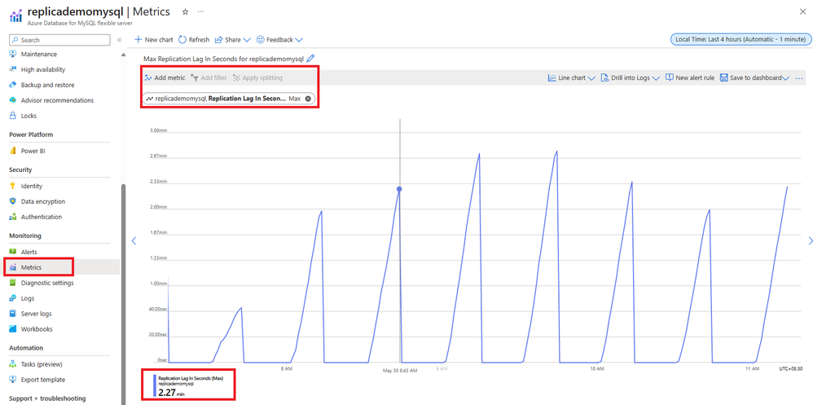Select the Replication Lag In Seconds metric pill

229,99
